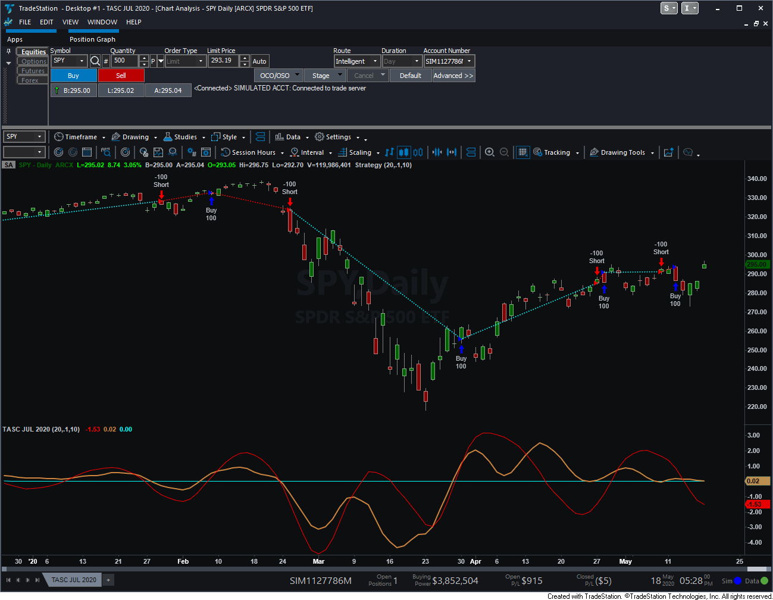The height and width of the screenshot is (600, 773).
Task: Click the stacked panes icon next to Tracking
Action: pos(471,152)
